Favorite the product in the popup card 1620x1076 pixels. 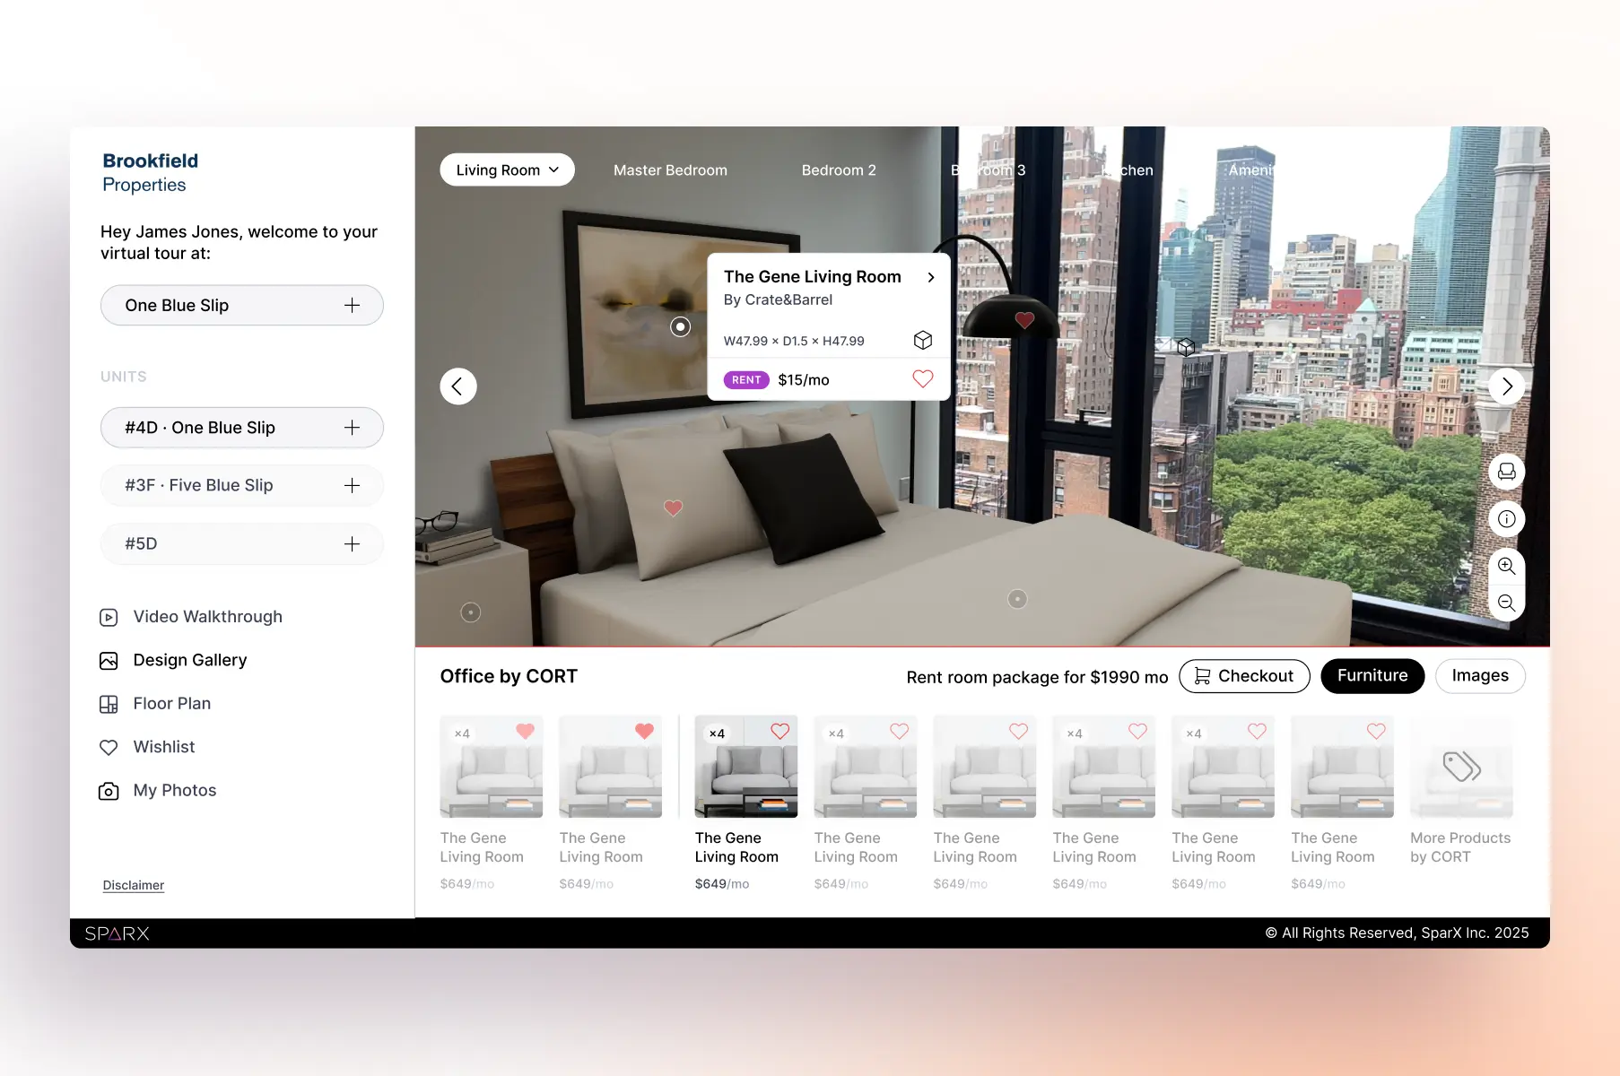(x=923, y=379)
